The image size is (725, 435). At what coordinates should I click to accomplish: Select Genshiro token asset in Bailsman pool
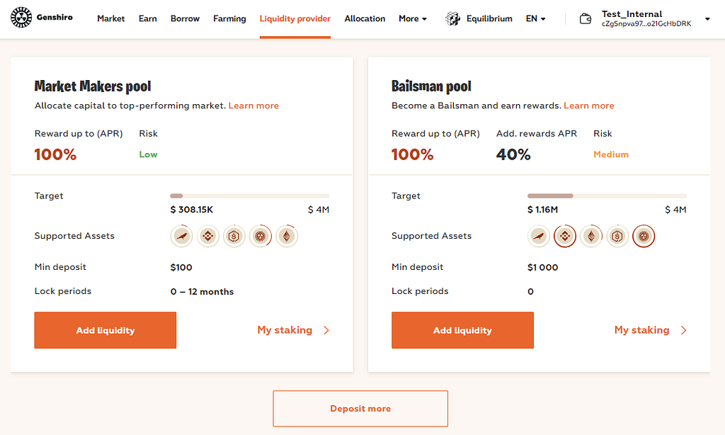[644, 236]
